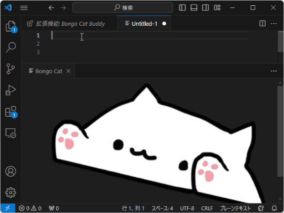284x213 pixels.
Task: Maximize the VS Code window
Action: click(x=253, y=7)
